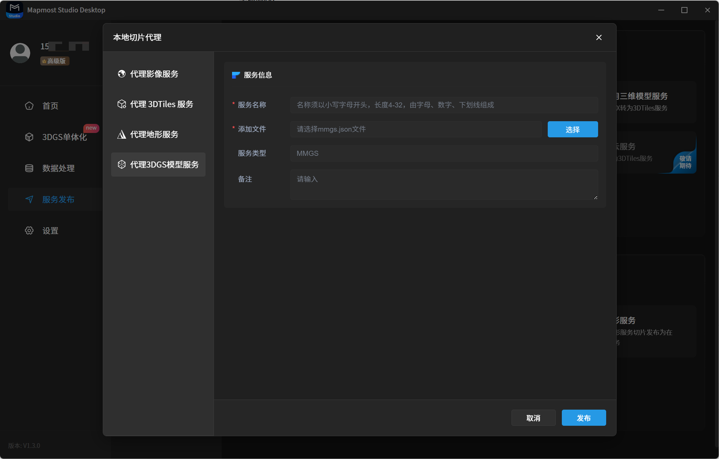Viewport: 719px width, 459px height.
Task: Click the 选择 file button
Action: click(x=573, y=129)
